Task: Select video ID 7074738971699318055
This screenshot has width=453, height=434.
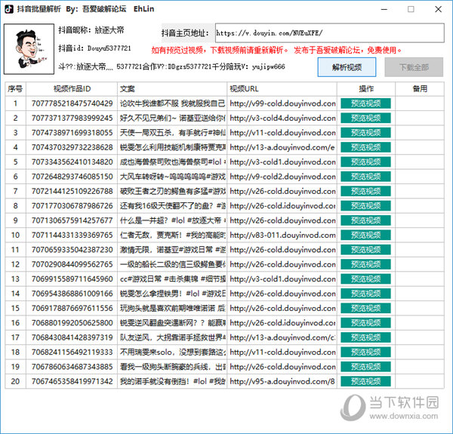Action: [x=72, y=133]
